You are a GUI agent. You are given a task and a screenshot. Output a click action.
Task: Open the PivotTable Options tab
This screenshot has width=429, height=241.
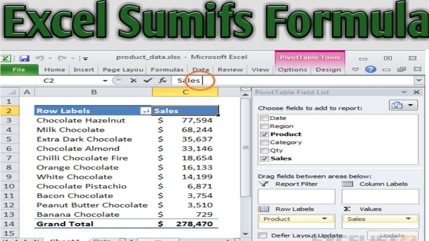pos(293,70)
